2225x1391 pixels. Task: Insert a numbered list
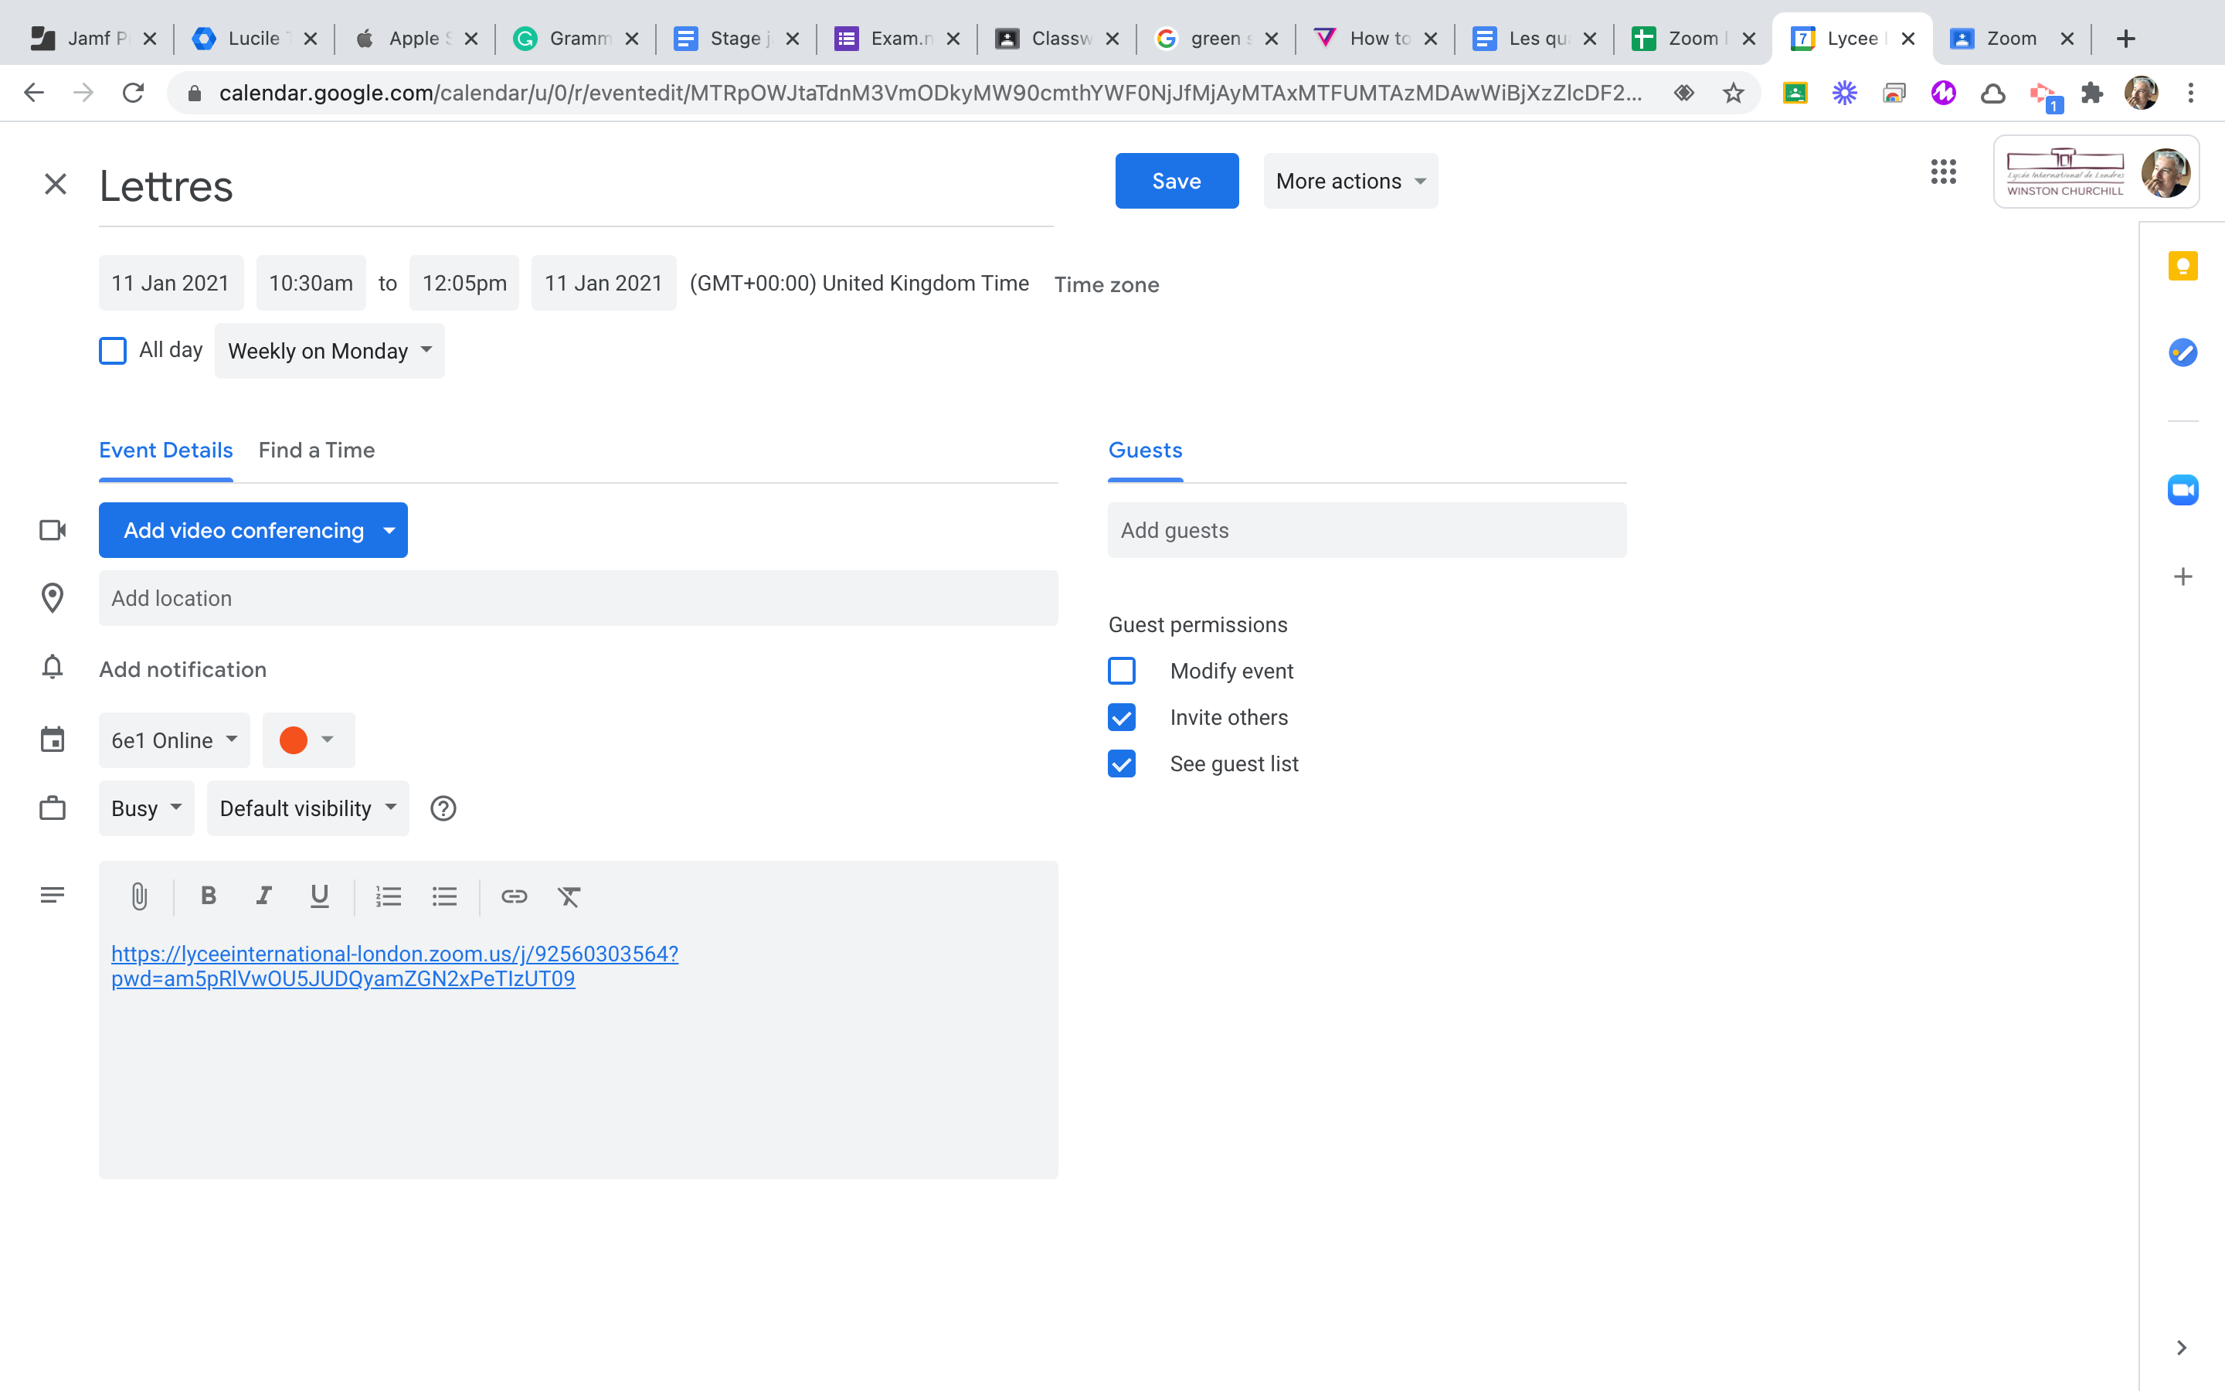(x=388, y=896)
